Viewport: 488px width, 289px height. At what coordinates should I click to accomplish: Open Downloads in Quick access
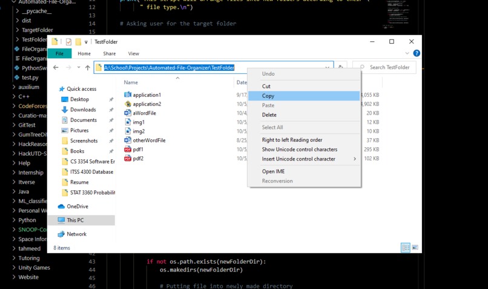tap(79, 110)
